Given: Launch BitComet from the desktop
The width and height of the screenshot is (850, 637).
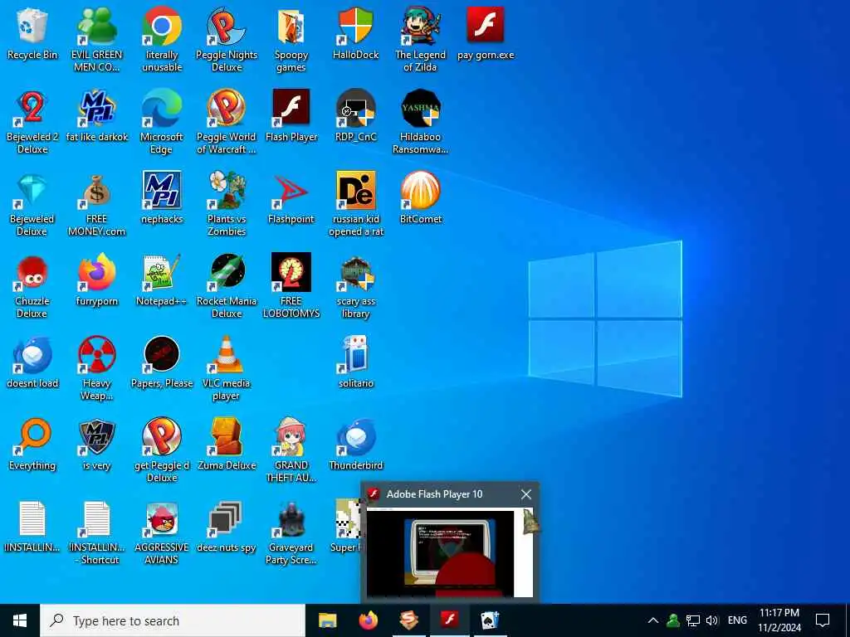Looking at the screenshot, I should point(420,199).
